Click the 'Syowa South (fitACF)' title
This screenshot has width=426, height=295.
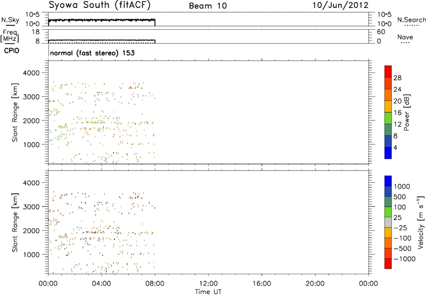pyautogui.click(x=100, y=5)
